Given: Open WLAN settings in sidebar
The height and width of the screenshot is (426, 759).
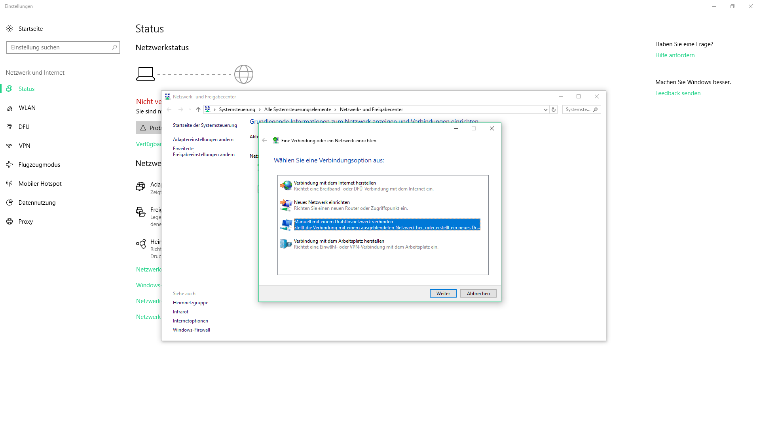Looking at the screenshot, I should click(x=27, y=108).
